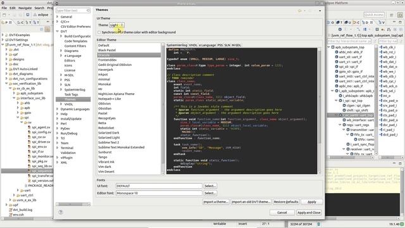Expand Dynamic Languages preferences node
This screenshot has height=228, width=405.
point(58,109)
